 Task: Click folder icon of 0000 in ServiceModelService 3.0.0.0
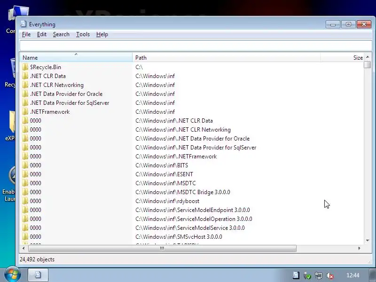[25, 227]
